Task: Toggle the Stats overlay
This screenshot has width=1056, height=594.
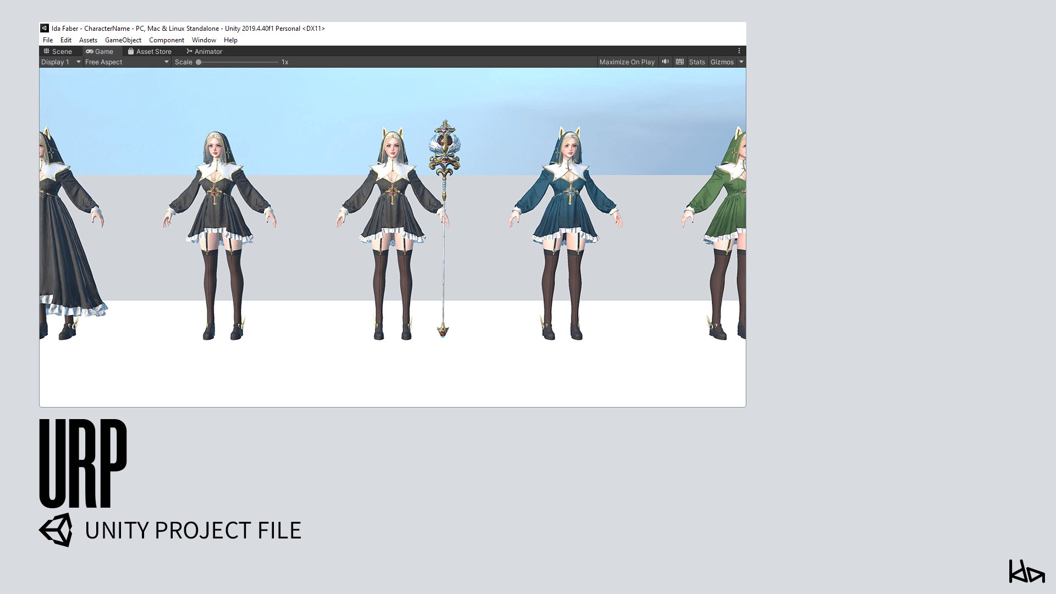Action: (x=697, y=62)
